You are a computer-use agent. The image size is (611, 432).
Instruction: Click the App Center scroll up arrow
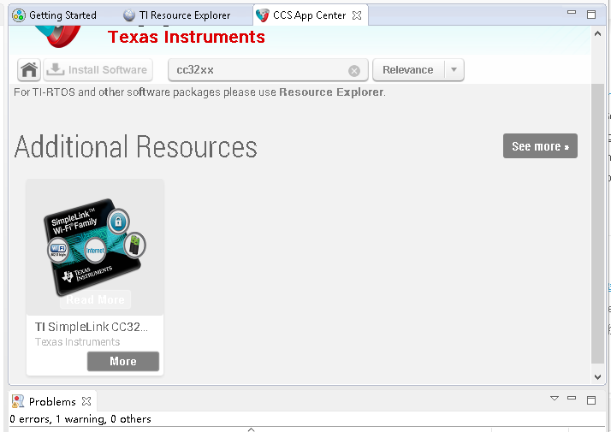[x=597, y=34]
